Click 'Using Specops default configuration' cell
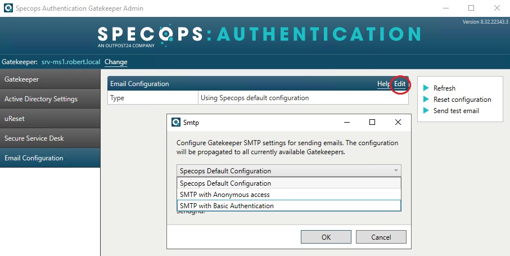Viewport: 510px width, 256px height. click(303, 98)
